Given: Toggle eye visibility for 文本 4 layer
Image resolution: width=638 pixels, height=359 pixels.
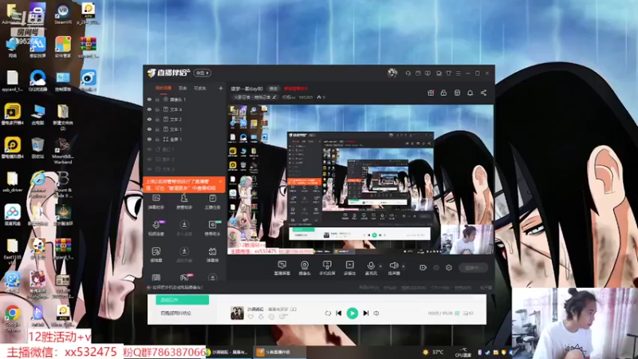Looking at the screenshot, I should point(149,109).
